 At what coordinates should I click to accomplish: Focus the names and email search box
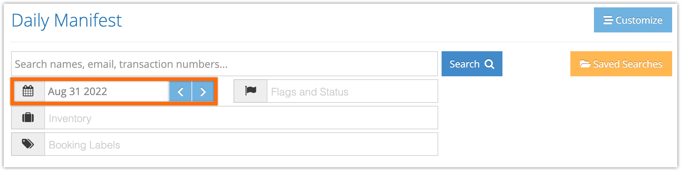click(224, 64)
